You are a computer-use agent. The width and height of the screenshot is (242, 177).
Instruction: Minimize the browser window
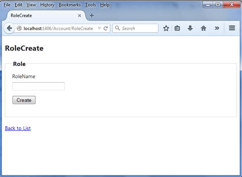coord(208,5)
